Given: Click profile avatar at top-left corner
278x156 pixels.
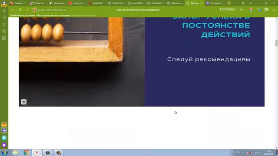Looking at the screenshot, I should point(4,3).
